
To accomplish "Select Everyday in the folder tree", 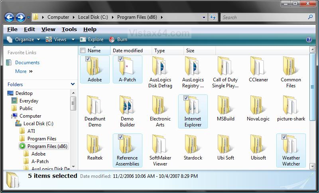I will coord(29,100).
